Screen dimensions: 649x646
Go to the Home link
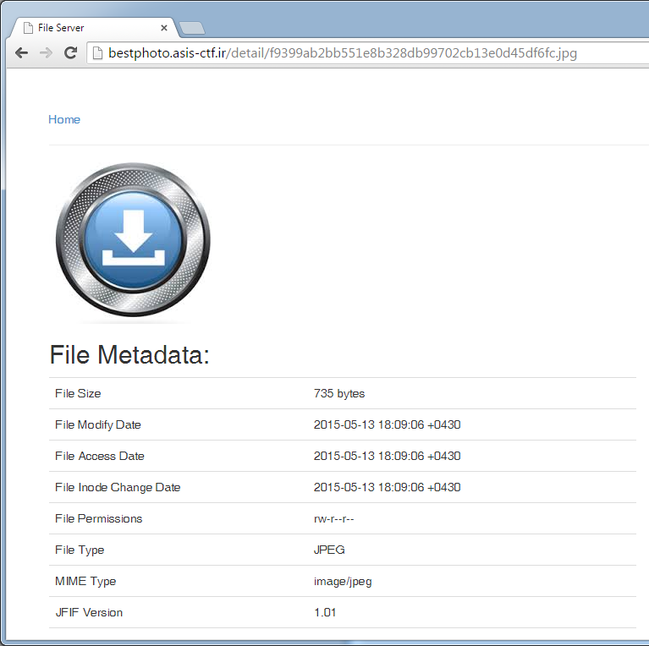[x=64, y=119]
